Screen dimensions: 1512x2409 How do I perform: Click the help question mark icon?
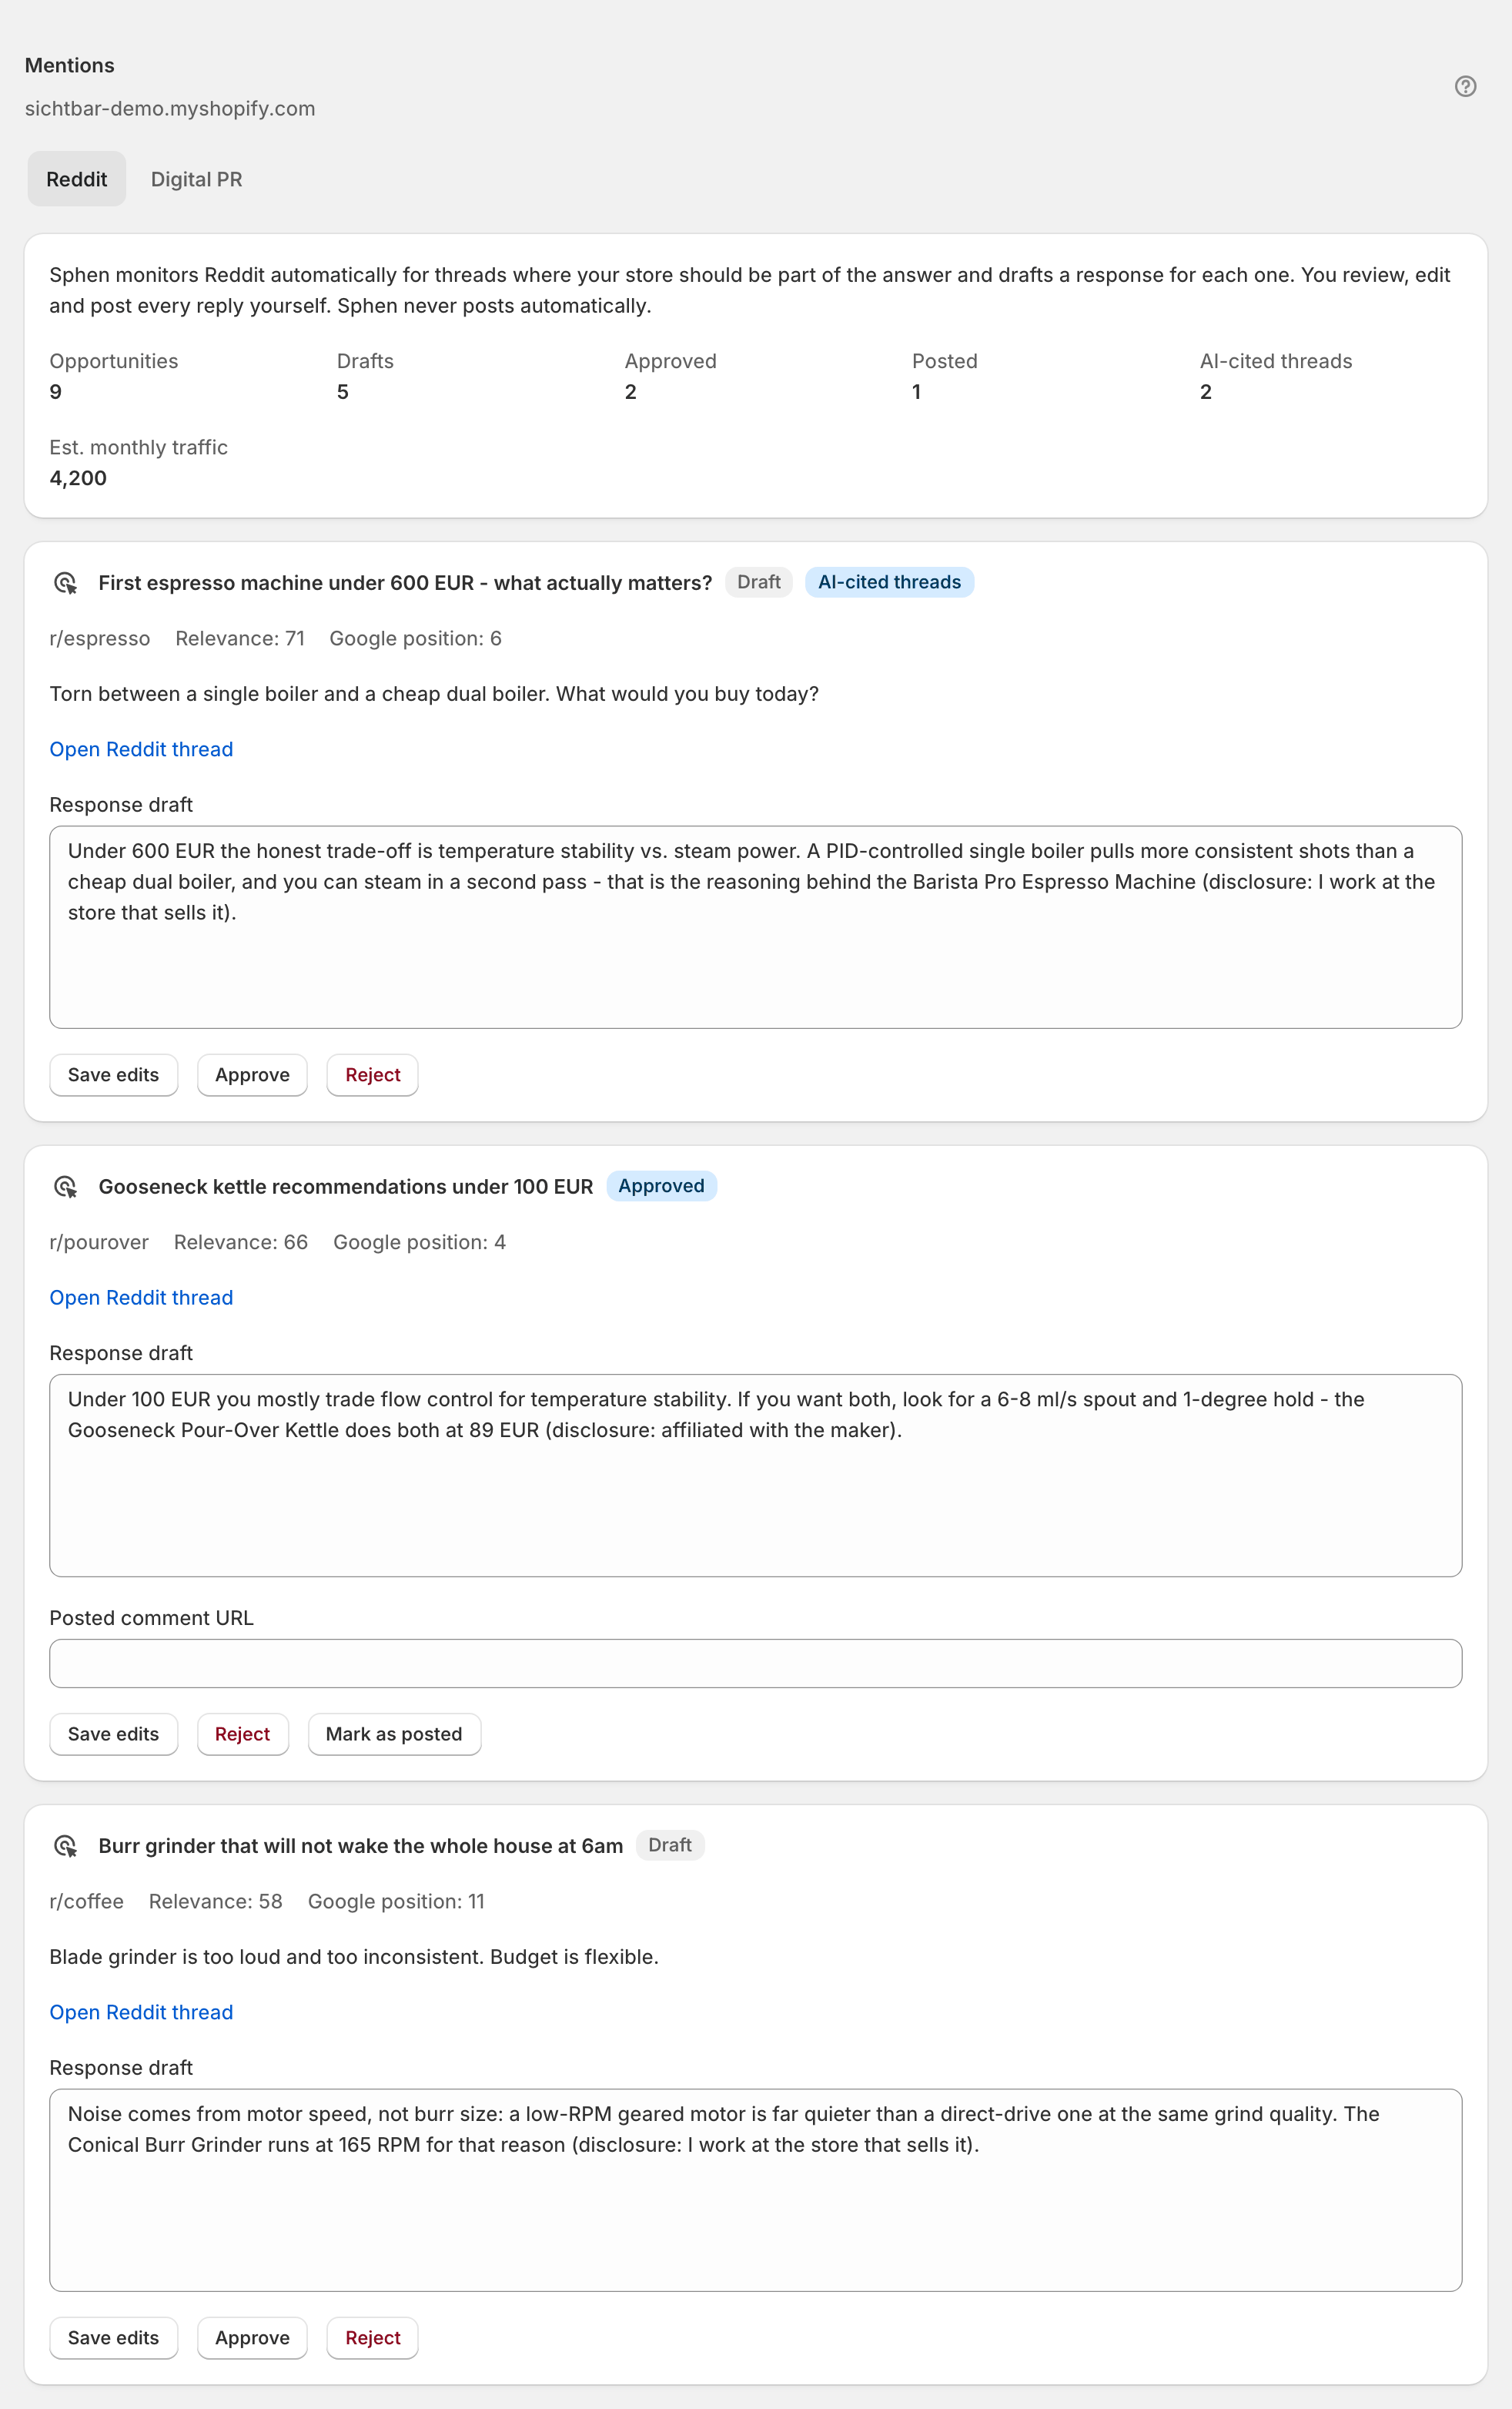click(1465, 86)
